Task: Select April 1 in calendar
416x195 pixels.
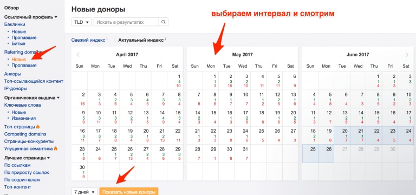Action: (175, 81)
